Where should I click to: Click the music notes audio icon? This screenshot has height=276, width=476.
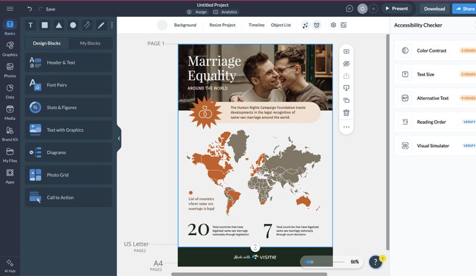pyautogui.click(x=305, y=25)
